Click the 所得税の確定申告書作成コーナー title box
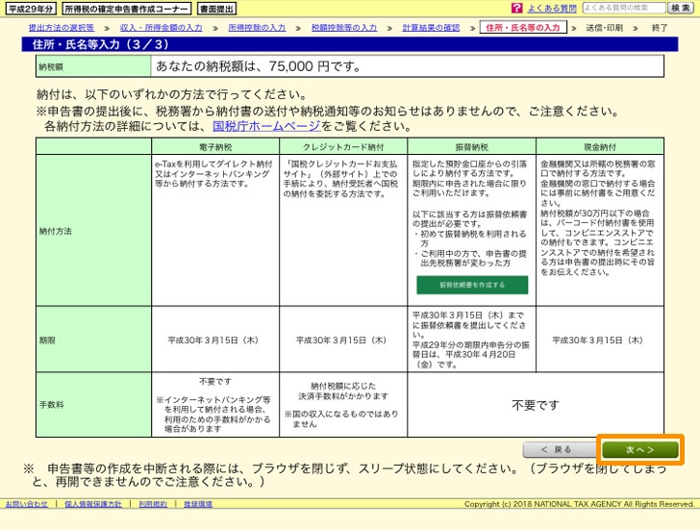This screenshot has height=530, width=700. [x=126, y=8]
